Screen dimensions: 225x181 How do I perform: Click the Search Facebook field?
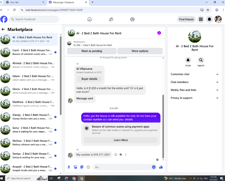point(34,19)
